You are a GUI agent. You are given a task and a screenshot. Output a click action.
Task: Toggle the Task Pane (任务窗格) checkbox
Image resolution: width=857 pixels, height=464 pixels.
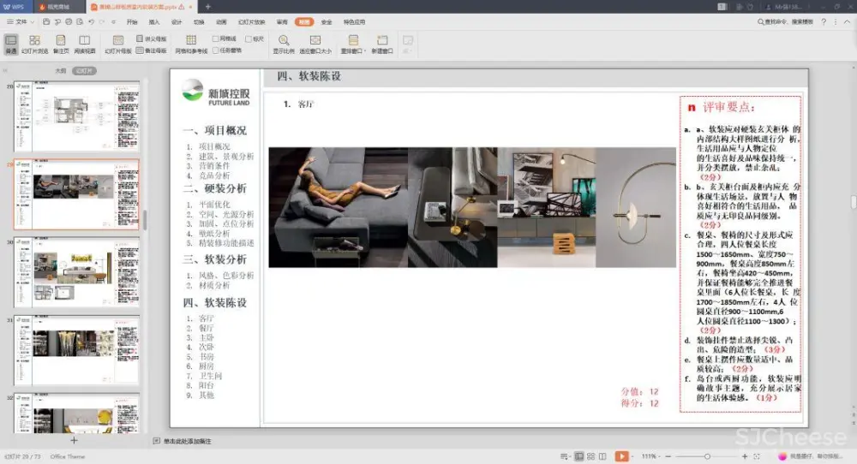(x=216, y=50)
